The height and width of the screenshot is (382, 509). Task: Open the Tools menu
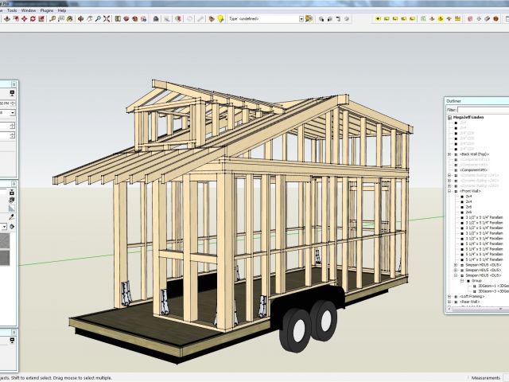coord(12,10)
